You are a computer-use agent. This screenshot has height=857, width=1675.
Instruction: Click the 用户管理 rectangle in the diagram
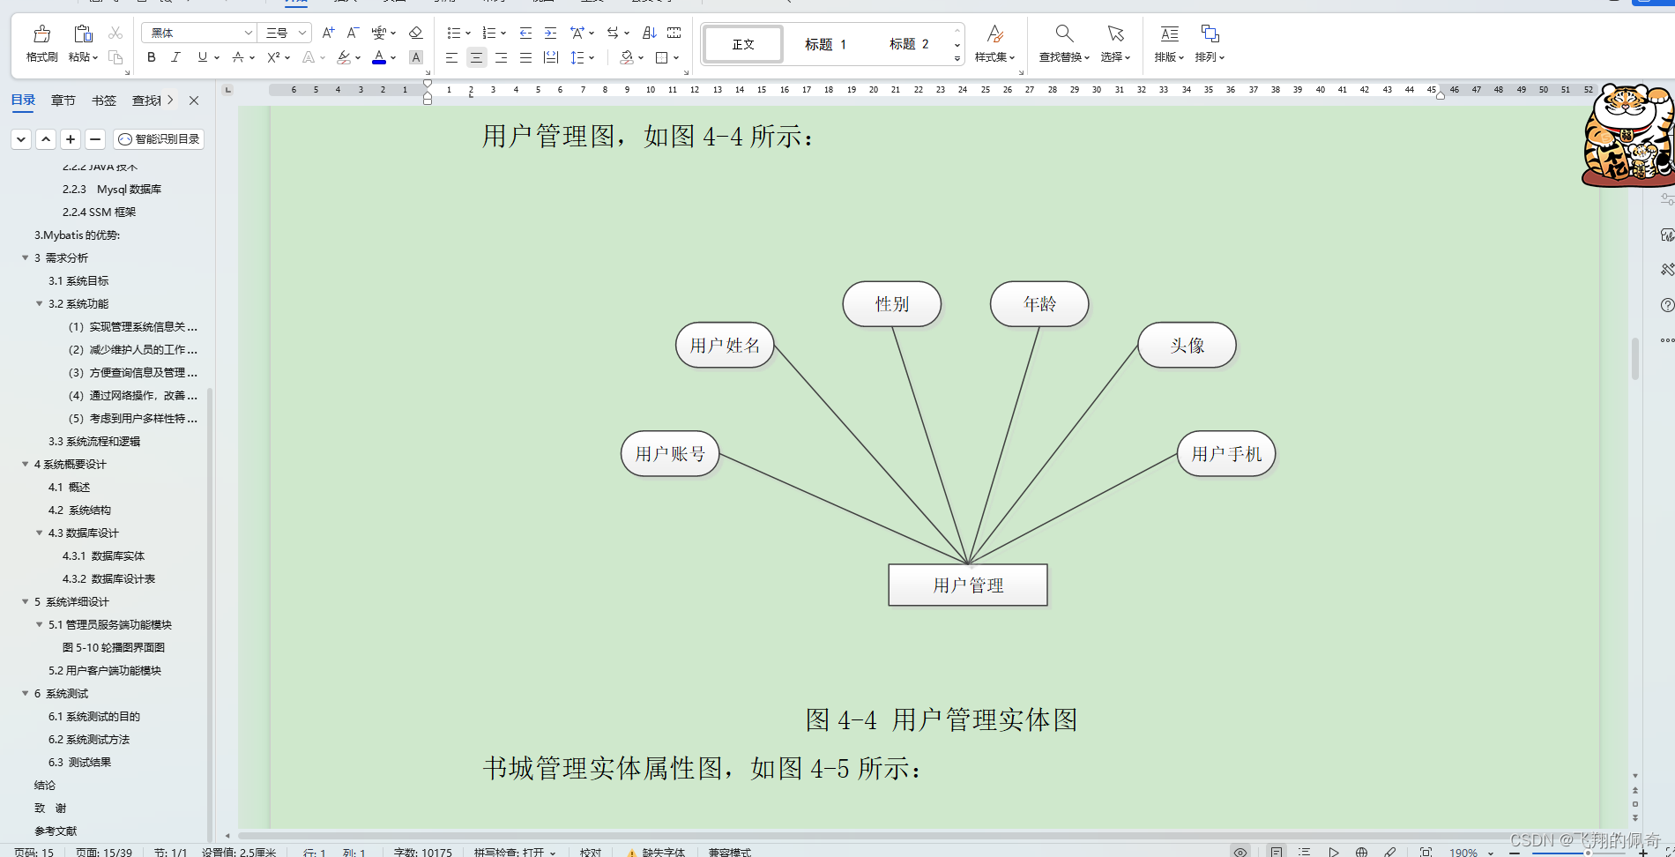[x=968, y=585]
